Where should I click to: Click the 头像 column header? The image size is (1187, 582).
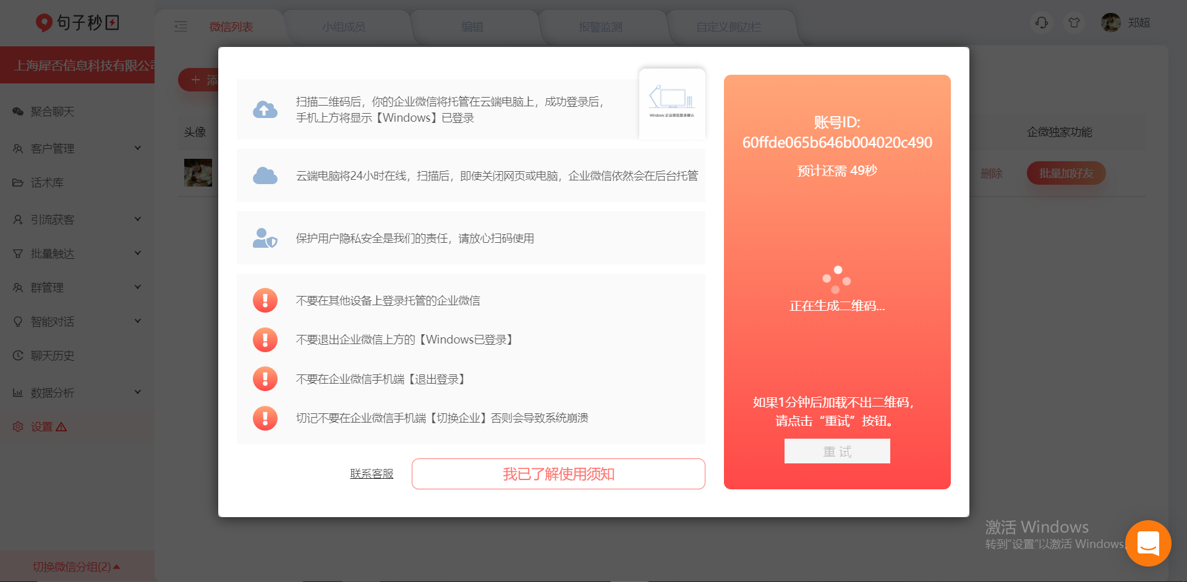point(195,132)
